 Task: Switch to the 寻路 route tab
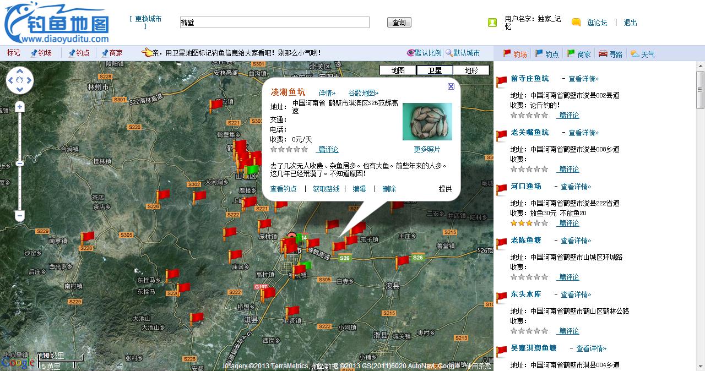click(x=611, y=54)
